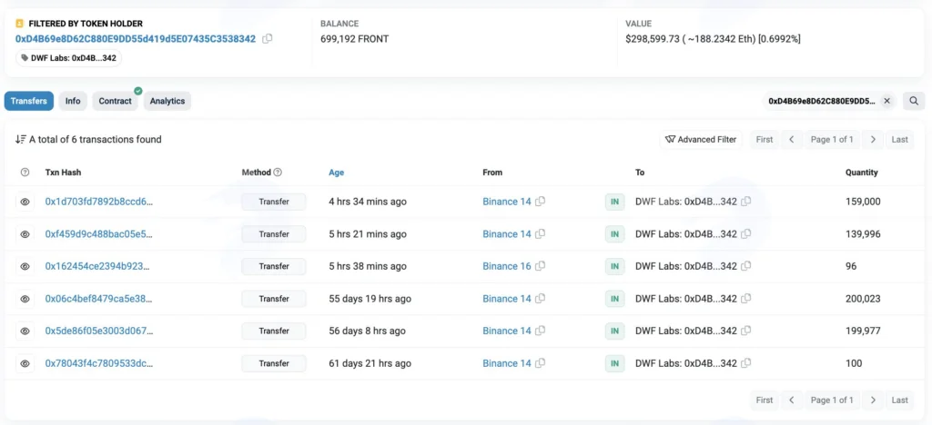The width and height of the screenshot is (932, 425).
Task: Click the $298,599.73 value text
Action: 713,39
